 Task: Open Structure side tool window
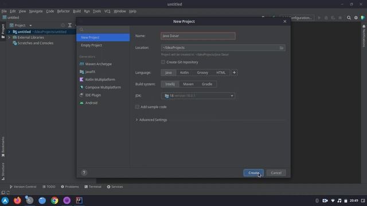click(x=3, y=171)
